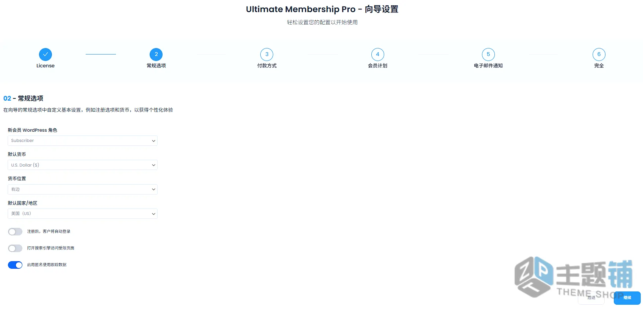
Task: Click the 付款方式 step label
Action: point(267,66)
